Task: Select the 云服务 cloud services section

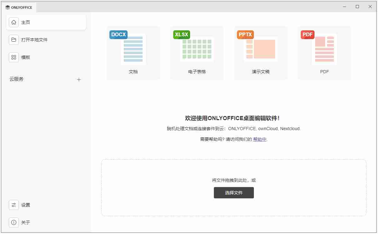Action: [x=17, y=79]
